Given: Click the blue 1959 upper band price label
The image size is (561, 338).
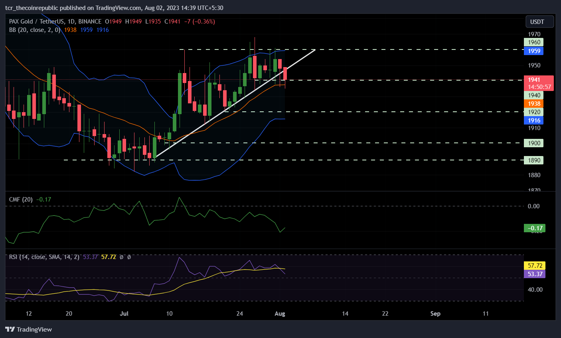Looking at the screenshot, I should (534, 51).
